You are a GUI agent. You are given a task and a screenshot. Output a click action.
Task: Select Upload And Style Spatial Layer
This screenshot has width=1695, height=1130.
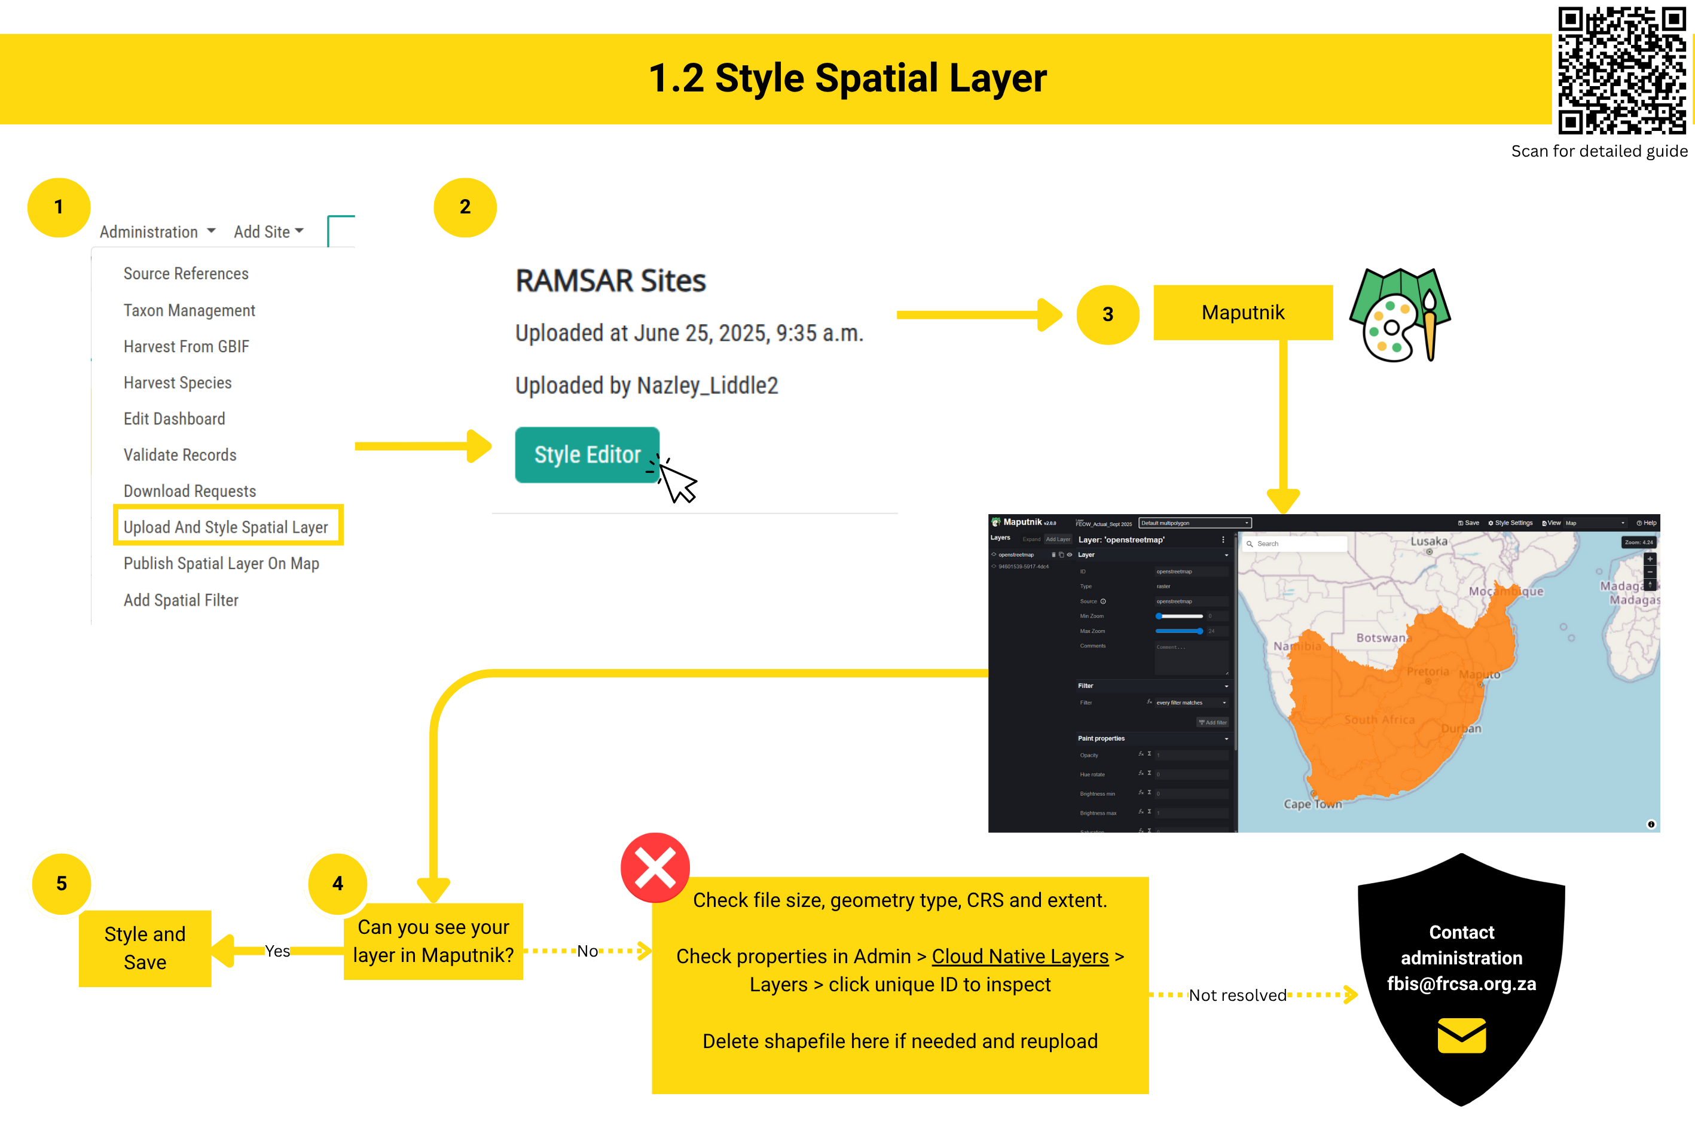pos(228,527)
